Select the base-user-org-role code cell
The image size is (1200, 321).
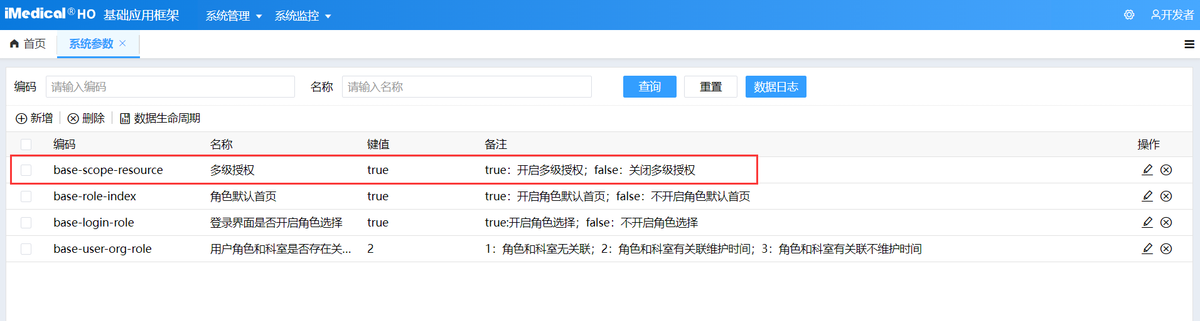click(102, 248)
